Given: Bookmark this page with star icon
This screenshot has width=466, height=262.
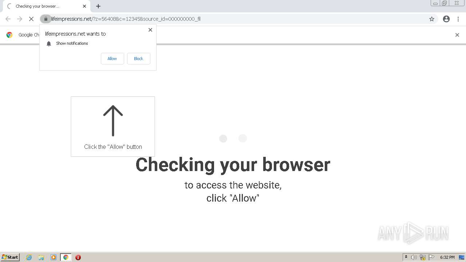Looking at the screenshot, I should [x=432, y=19].
